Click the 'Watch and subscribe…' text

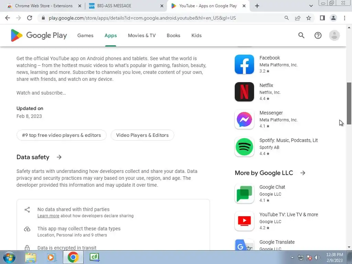[41, 93]
